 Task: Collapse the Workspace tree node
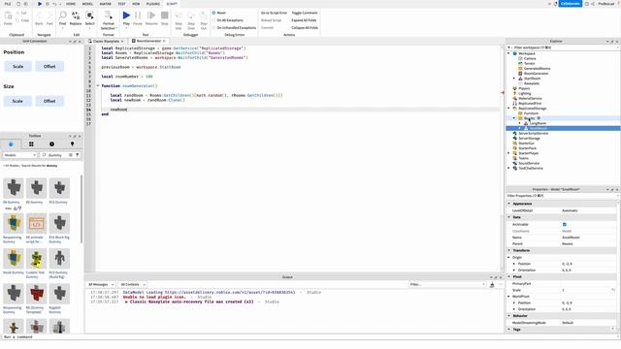tap(508, 53)
